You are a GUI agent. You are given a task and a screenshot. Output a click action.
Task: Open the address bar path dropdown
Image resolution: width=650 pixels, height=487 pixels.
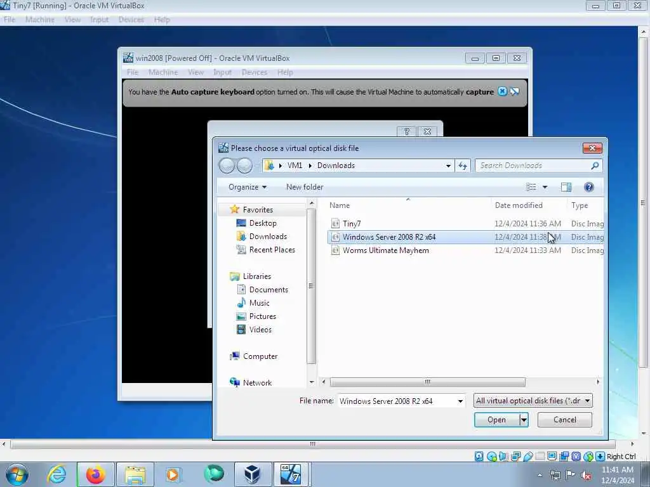[448, 166]
